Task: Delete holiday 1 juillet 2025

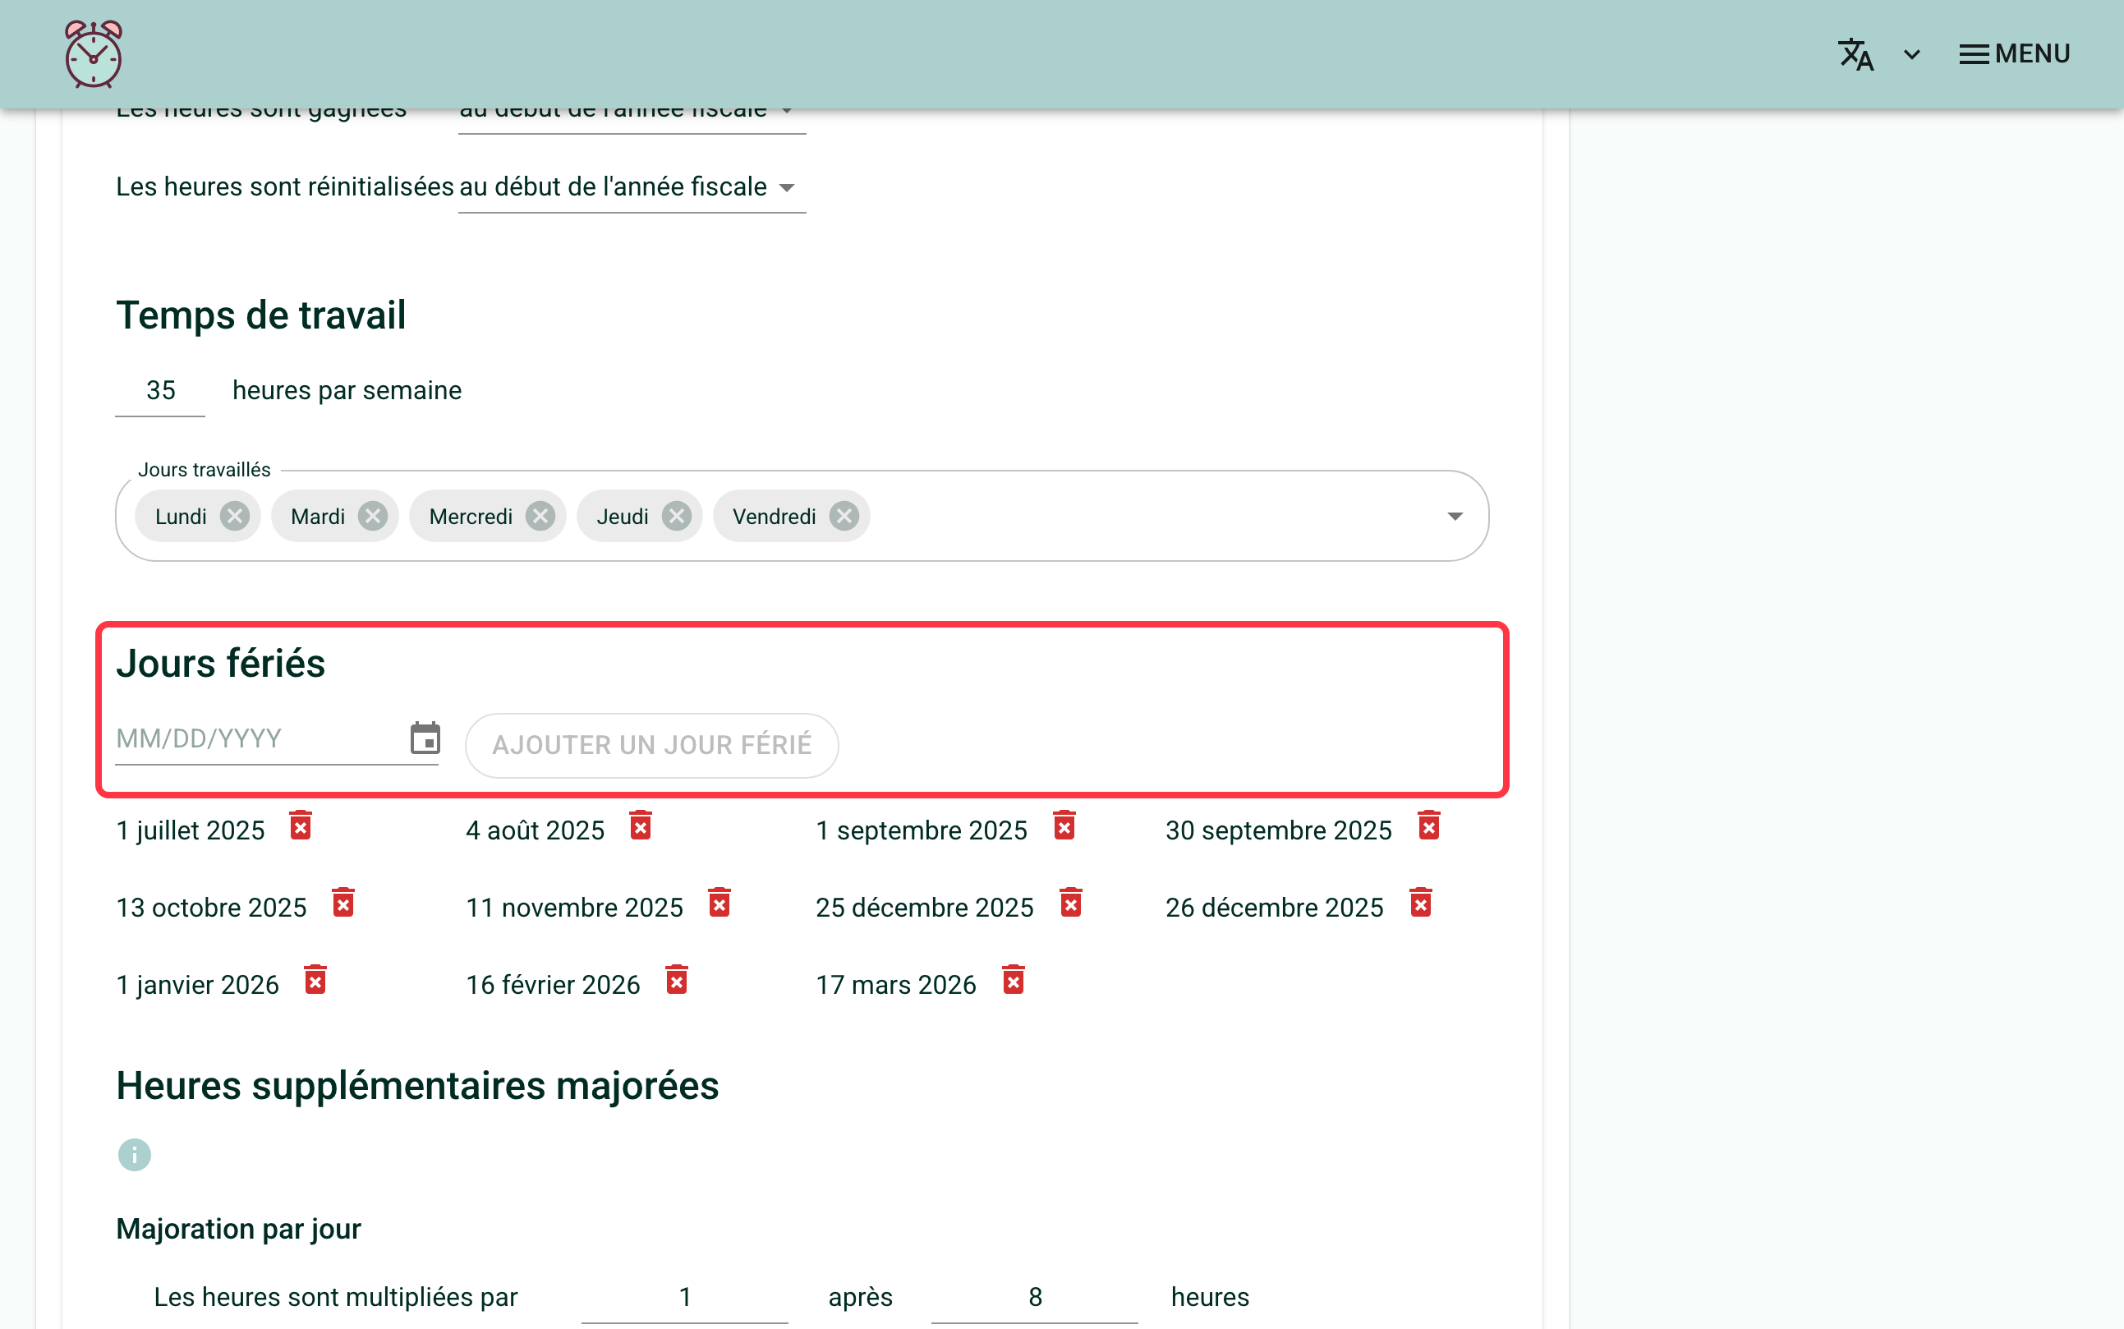Action: (301, 826)
